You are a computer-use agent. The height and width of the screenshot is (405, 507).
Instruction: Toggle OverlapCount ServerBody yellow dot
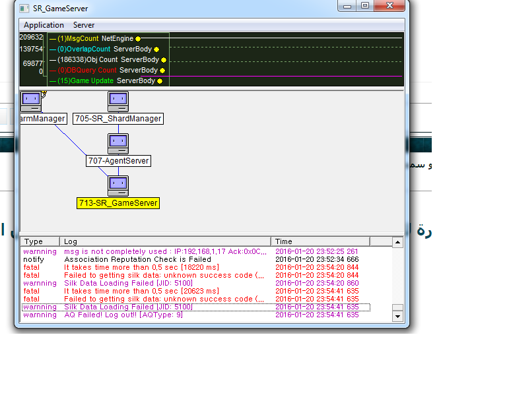(x=156, y=49)
